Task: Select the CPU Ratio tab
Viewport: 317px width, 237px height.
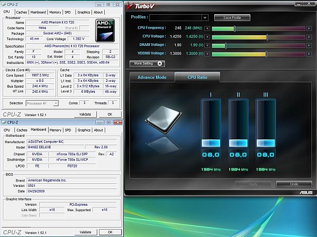Action: [x=197, y=77]
